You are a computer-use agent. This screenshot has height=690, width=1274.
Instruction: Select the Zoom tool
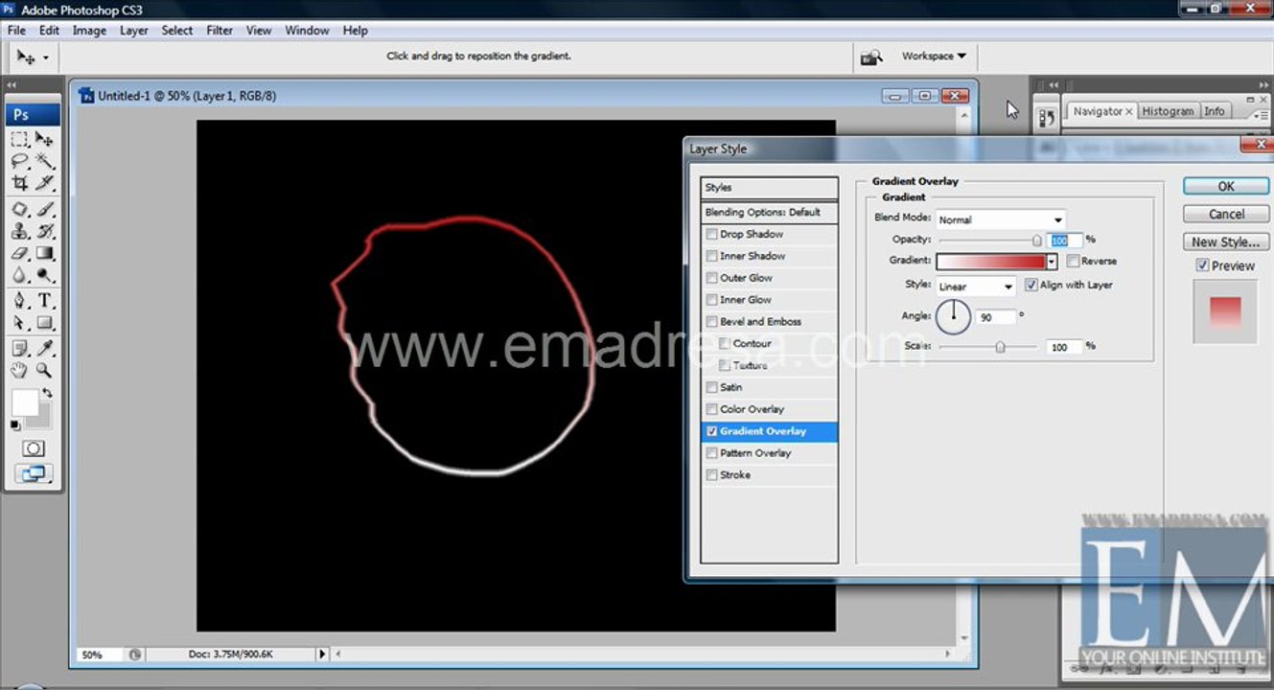click(x=45, y=370)
